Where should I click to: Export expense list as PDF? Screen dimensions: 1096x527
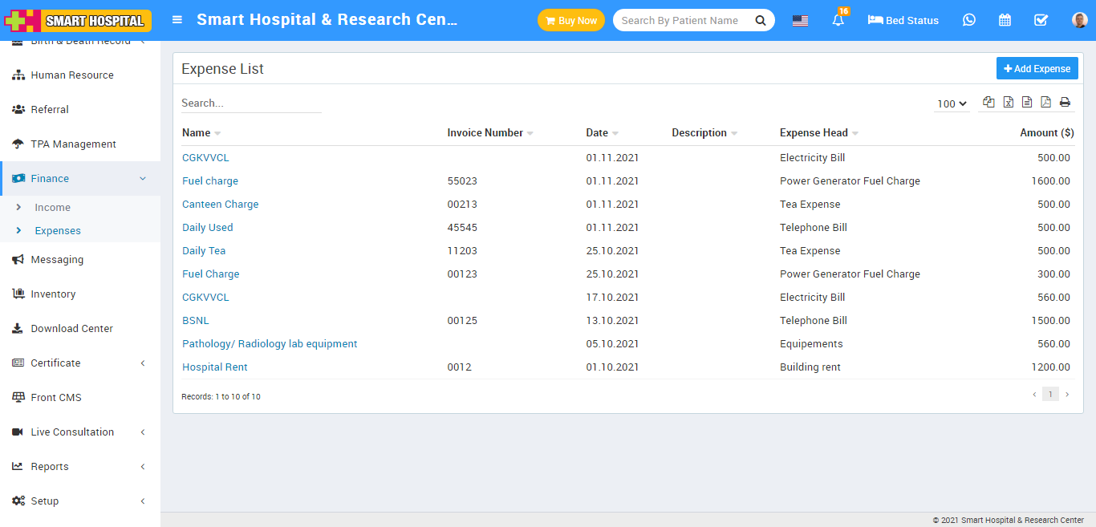tap(1045, 102)
